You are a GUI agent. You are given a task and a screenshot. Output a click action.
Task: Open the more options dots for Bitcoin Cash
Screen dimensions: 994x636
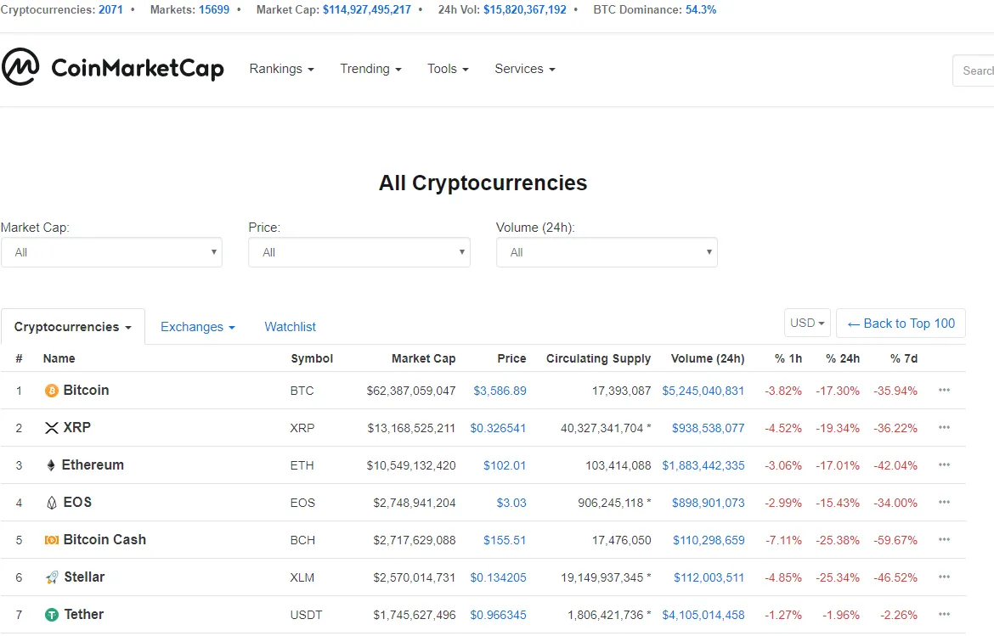pyautogui.click(x=944, y=540)
